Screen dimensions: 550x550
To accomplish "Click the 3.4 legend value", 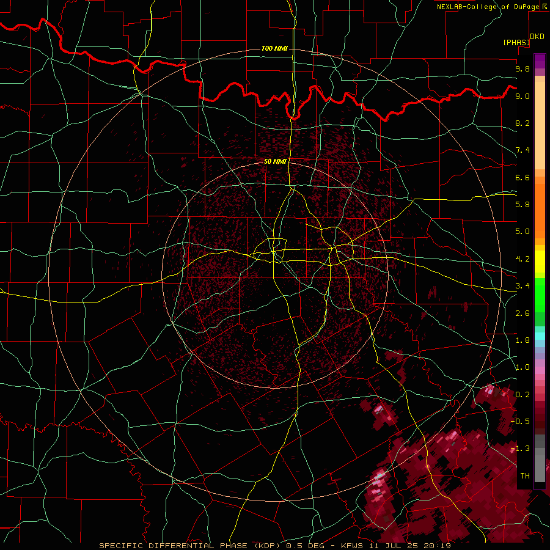I will 522,286.
